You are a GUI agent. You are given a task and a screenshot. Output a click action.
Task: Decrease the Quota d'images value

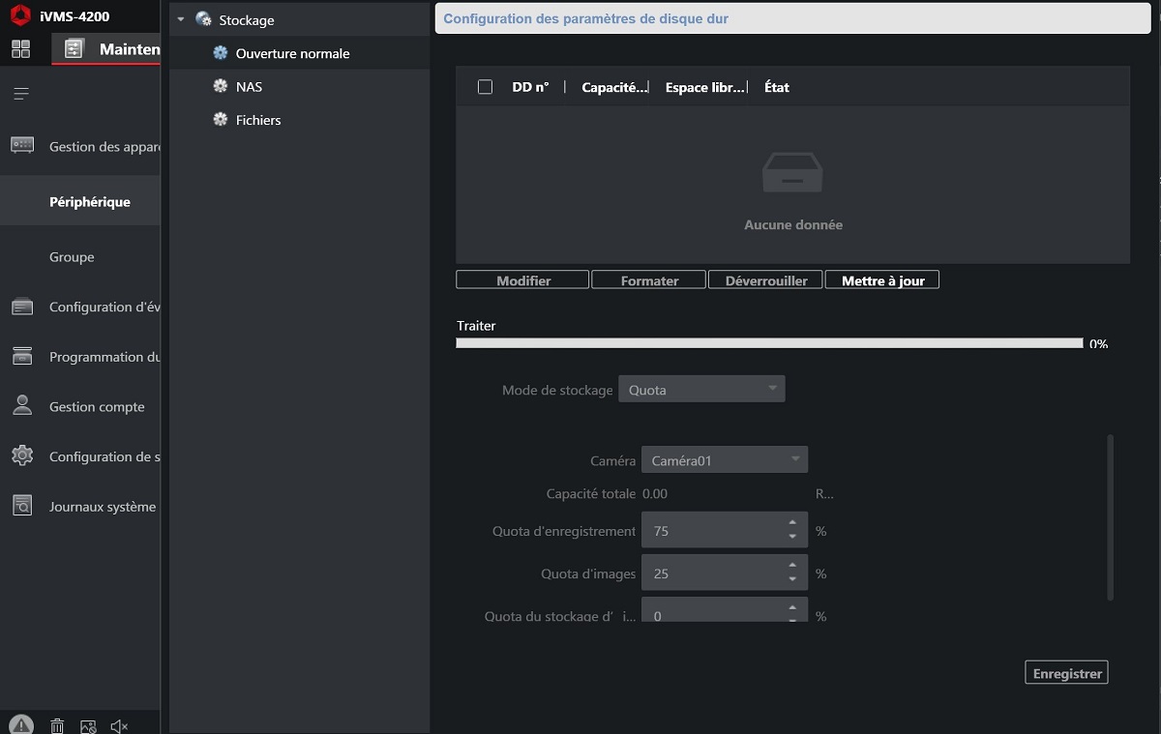792,579
